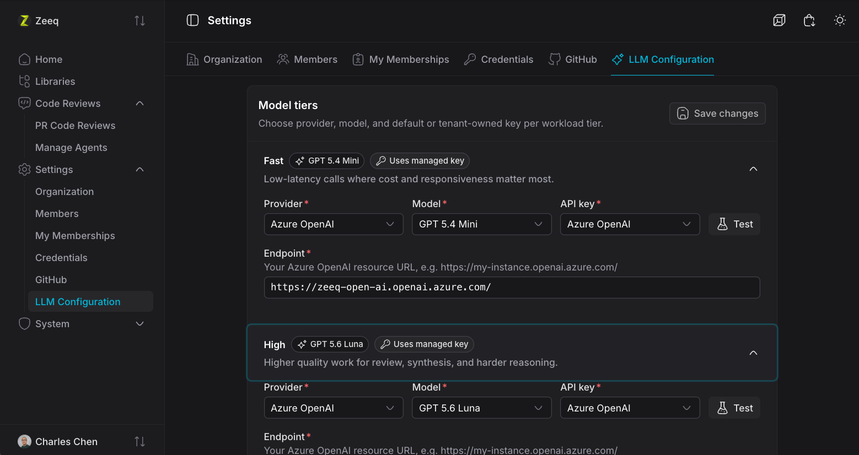Switch to the My Memberships tab
Image resolution: width=859 pixels, height=455 pixels.
pyautogui.click(x=401, y=59)
